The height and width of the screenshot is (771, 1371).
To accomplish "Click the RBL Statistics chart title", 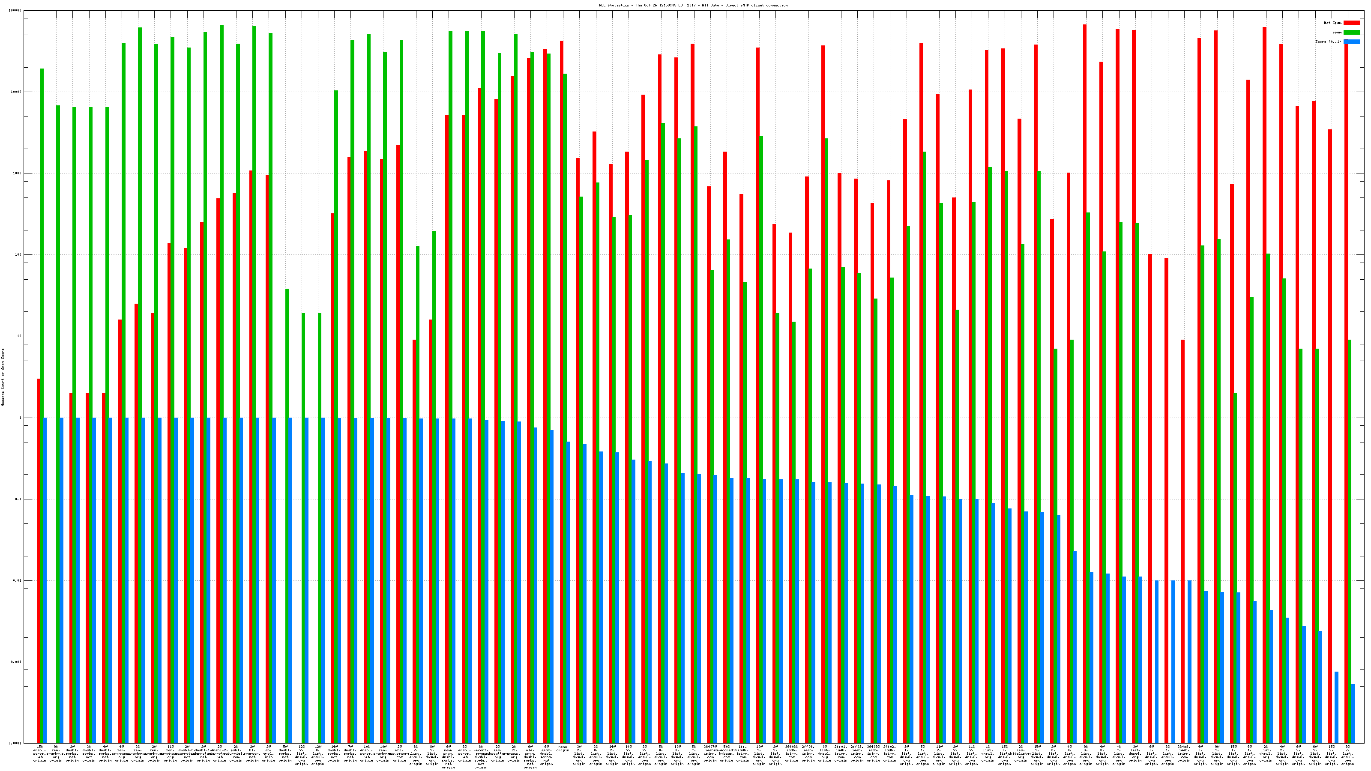I will pos(693,5).
